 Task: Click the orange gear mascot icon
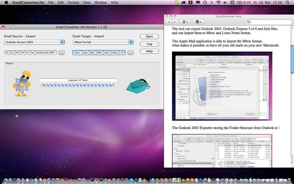pyautogui.click(x=22, y=83)
